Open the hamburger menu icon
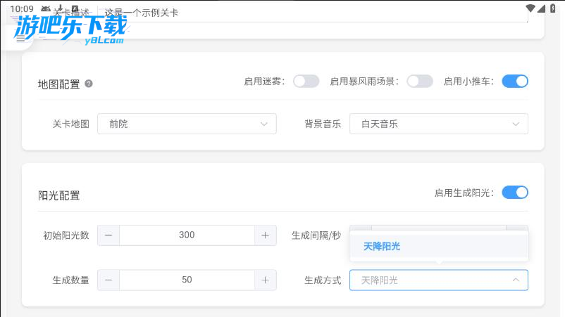Image resolution: width=565 pixels, height=317 pixels. pyautogui.click(x=20, y=39)
